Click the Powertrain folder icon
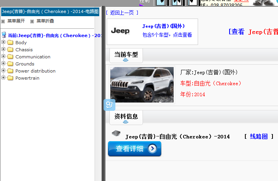This screenshot has height=181, width=278. tap(10, 78)
